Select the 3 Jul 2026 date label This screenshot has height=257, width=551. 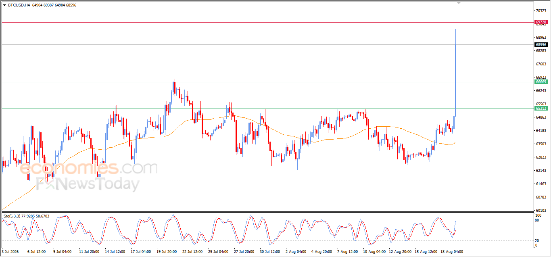(11, 252)
